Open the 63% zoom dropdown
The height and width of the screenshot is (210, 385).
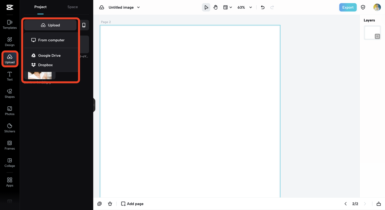245,8
